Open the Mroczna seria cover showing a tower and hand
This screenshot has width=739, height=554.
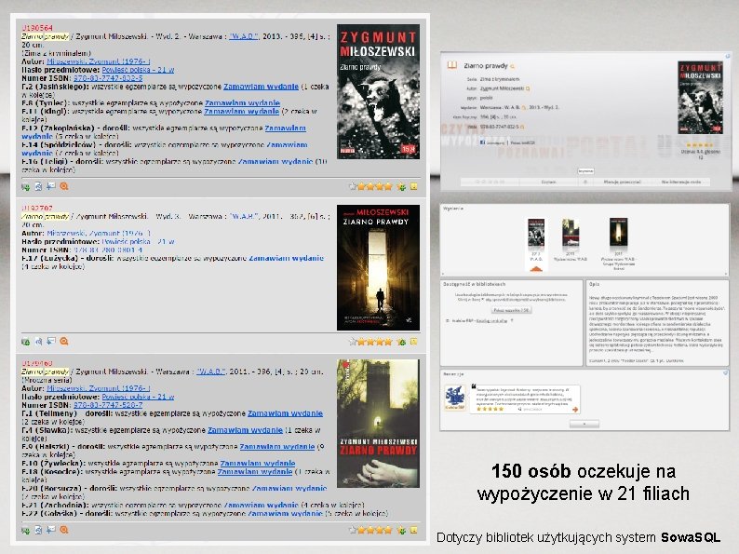pos(378,424)
